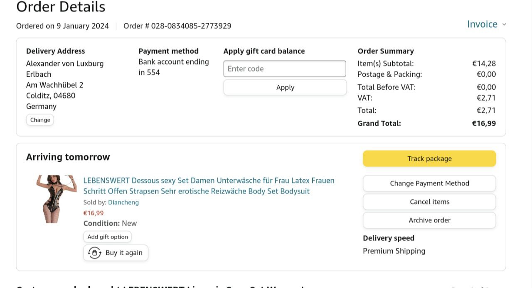The height and width of the screenshot is (288, 532).
Task: Expand the Invoice dropdown chevron
Action: click(x=504, y=24)
